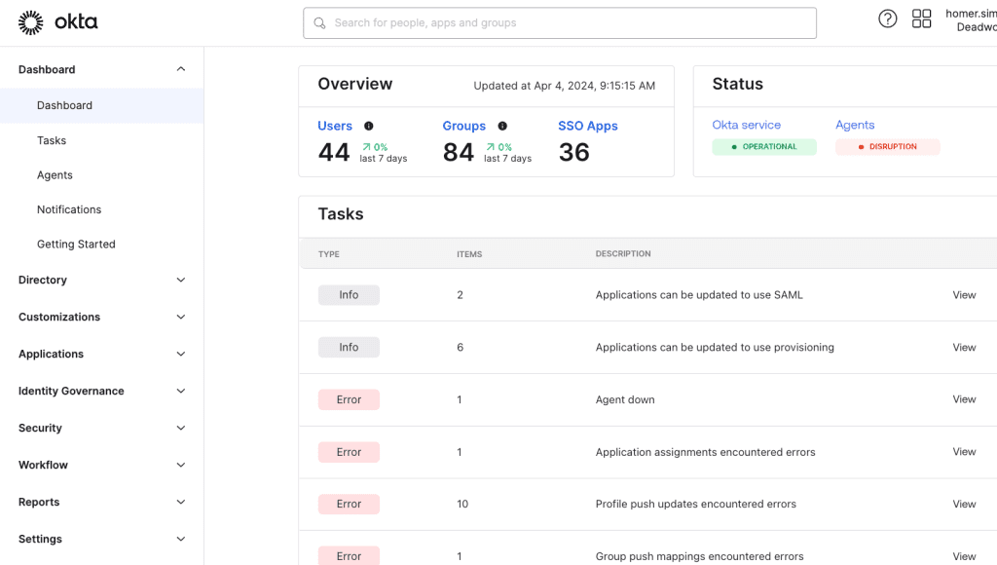Click the 'Agent down' description
The image size is (997, 565).
click(x=625, y=399)
